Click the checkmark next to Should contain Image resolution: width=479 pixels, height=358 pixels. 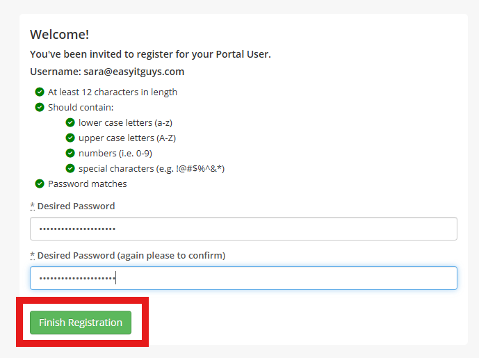(x=40, y=107)
